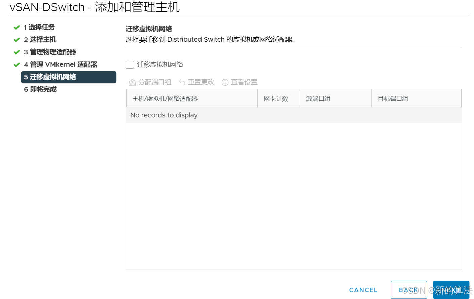Click the NEXT button
Image resolution: width=474 pixels, height=299 pixels.
point(451,290)
